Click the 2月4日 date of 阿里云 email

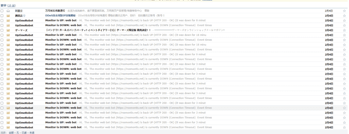(x=329, y=11)
